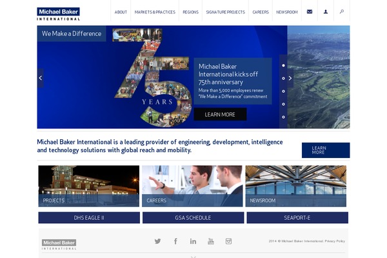Click the 2014 copyright notice text
Image resolution: width=387 pixels, height=258 pixels.
tap(296, 241)
